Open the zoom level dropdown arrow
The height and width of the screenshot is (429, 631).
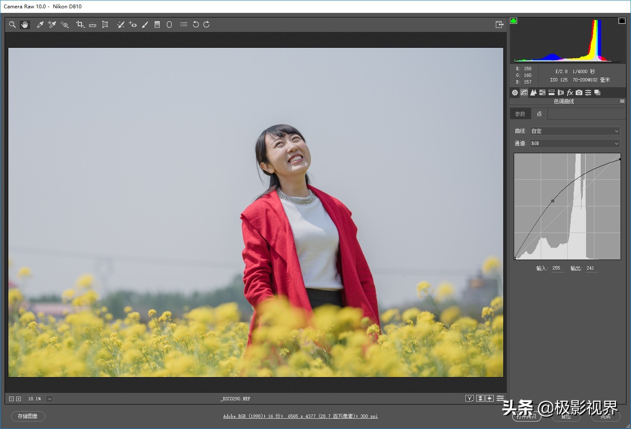pos(49,399)
